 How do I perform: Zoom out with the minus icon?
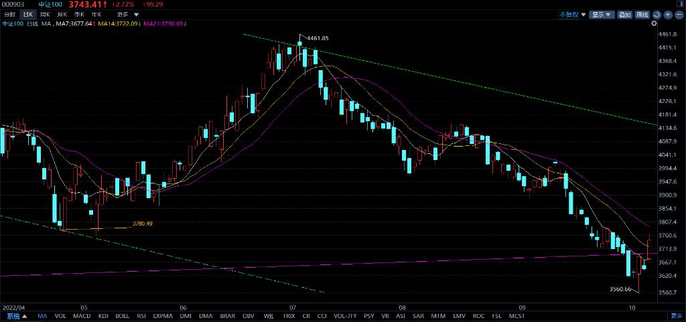pos(679,14)
